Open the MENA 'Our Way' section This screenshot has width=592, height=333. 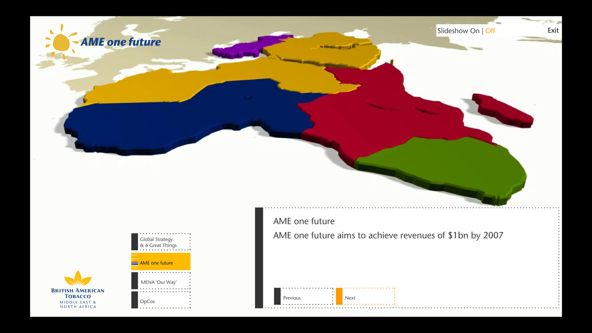158,282
